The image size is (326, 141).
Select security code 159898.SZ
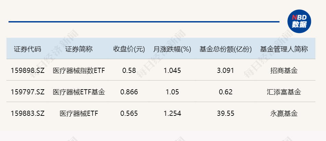(28, 70)
